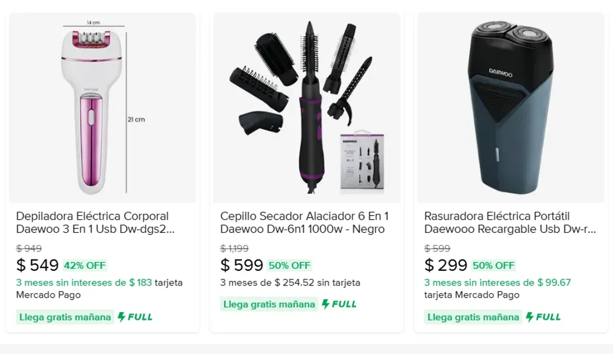Click the Cepillo Secador Alaciador 6 En 1 title
Screen dimensions: 613x354
point(304,223)
